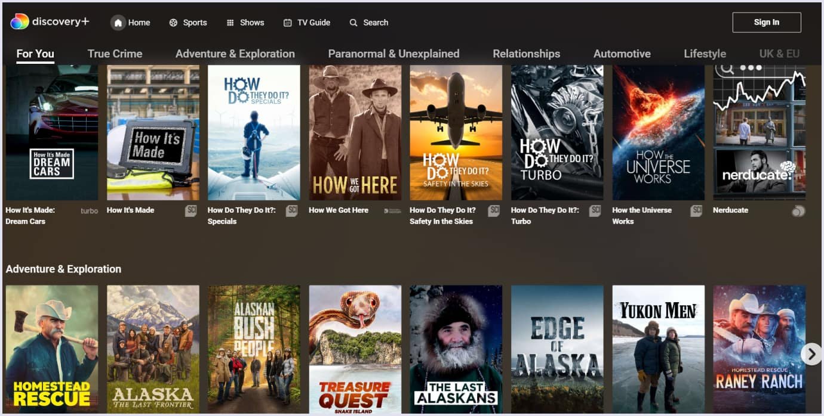Open Nerducate title link
The width and height of the screenshot is (824, 416).
(730, 210)
